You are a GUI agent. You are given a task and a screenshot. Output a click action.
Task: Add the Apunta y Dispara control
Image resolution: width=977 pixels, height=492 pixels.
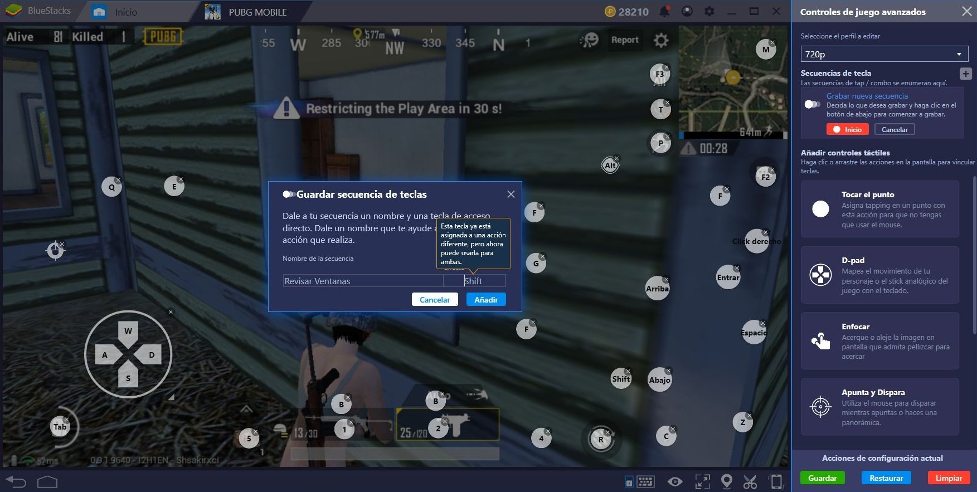(880, 407)
